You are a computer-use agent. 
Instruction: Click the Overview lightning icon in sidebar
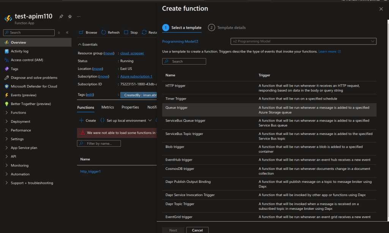coord(7,43)
